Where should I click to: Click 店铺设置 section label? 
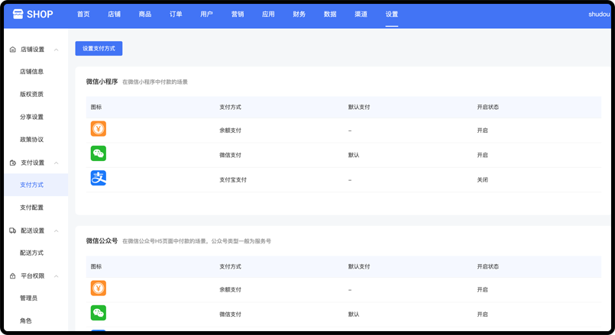point(33,50)
